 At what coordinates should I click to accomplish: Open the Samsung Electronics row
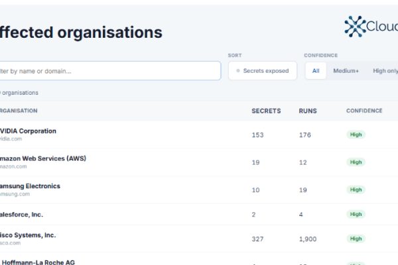coord(199,189)
